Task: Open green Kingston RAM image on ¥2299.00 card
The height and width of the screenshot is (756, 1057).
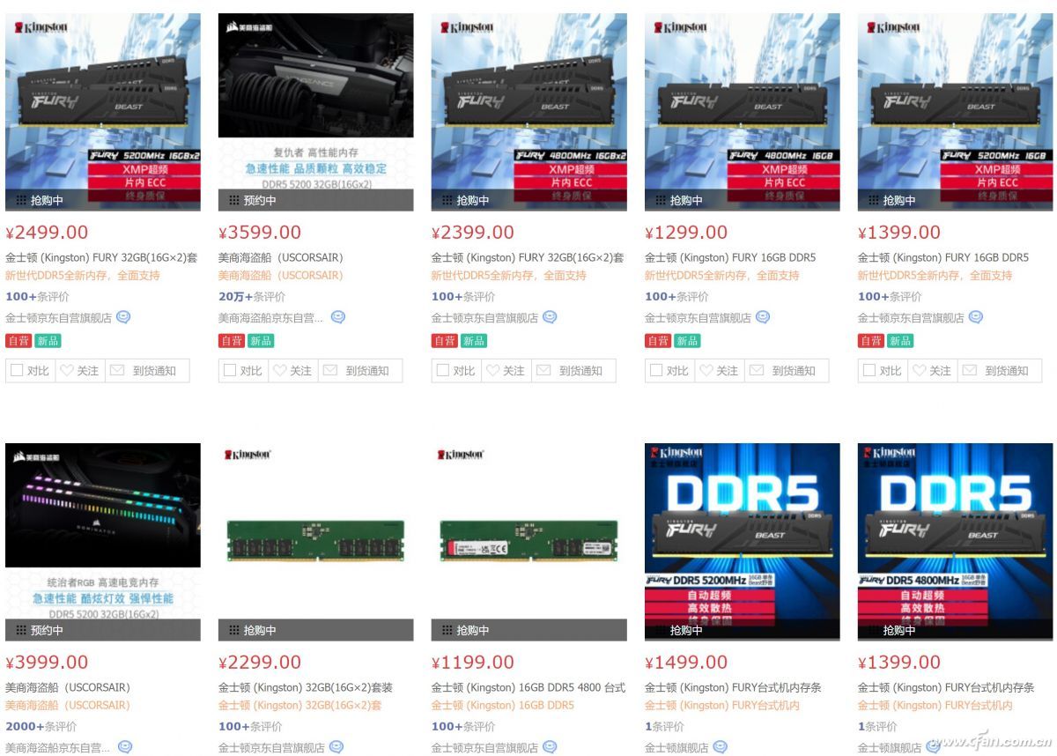Action: [316, 542]
